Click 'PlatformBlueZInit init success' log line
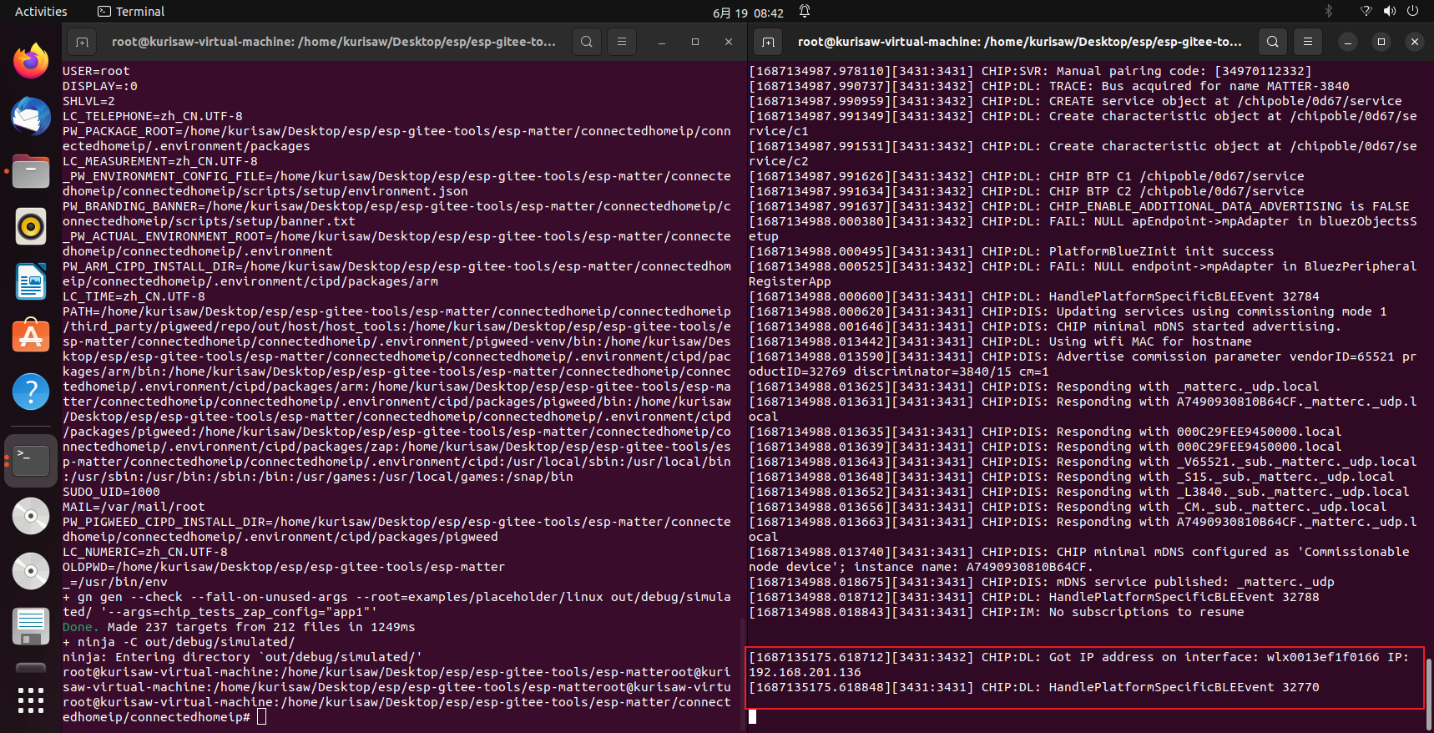The height and width of the screenshot is (733, 1434). click(1012, 251)
